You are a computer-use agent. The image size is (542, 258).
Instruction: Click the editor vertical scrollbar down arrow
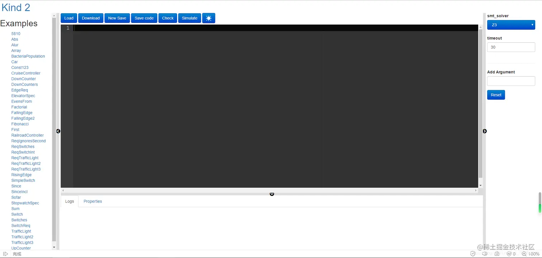pyautogui.click(x=481, y=185)
